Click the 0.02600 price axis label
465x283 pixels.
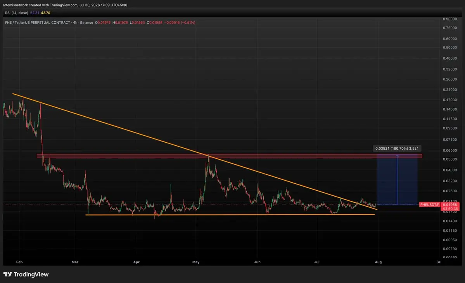coord(450,191)
